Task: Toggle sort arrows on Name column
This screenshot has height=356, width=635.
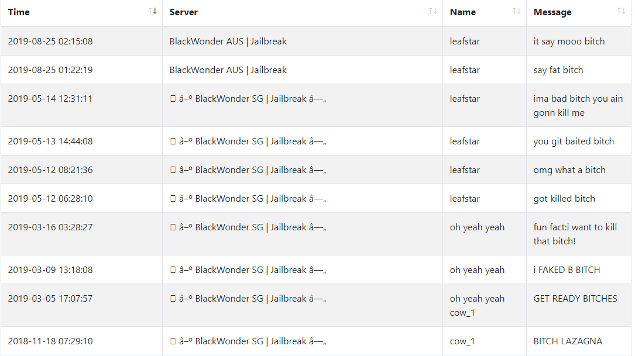Action: (x=516, y=11)
